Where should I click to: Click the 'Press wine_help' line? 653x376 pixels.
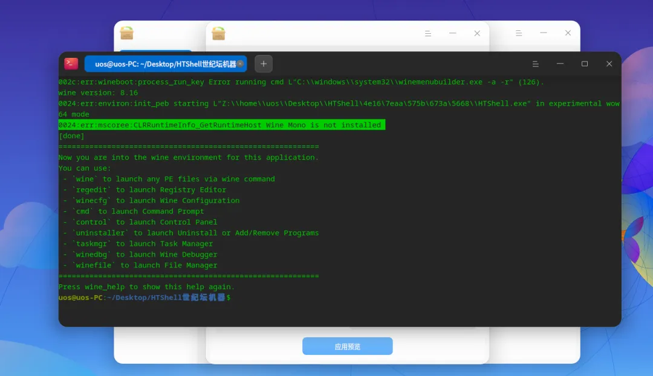click(146, 287)
